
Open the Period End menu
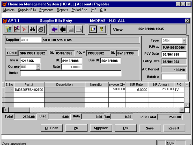click(79, 10)
